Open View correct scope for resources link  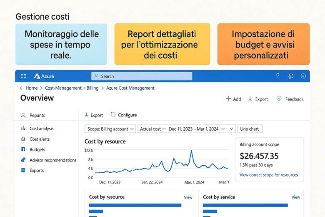coord(269,175)
